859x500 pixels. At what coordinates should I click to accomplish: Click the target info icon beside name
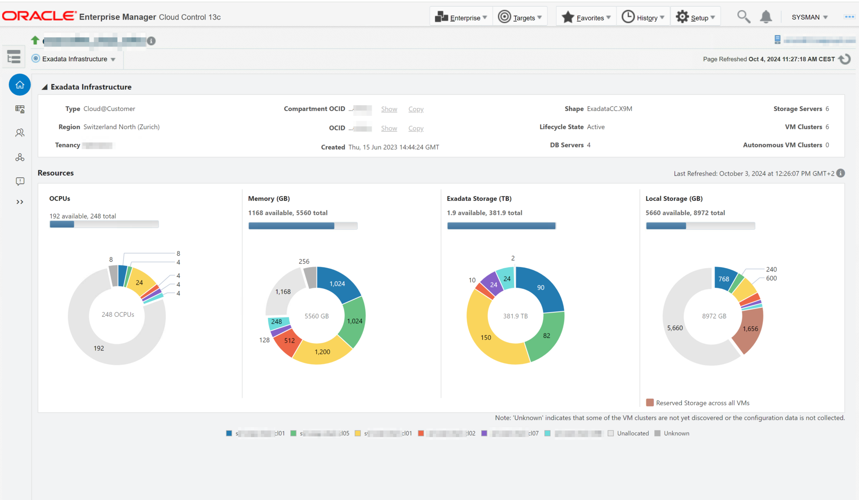coord(151,41)
